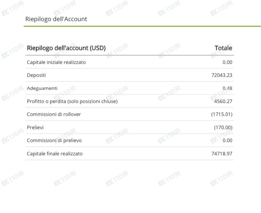261x213 pixels.
Task: Select the Riepilogo dell'account (USD) table header
Action: 66,48
